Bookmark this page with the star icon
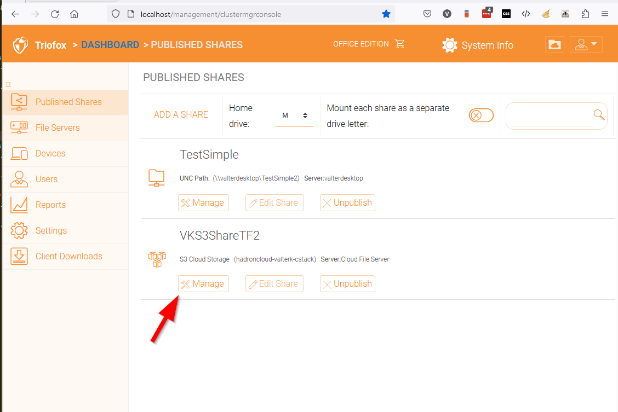The height and width of the screenshot is (412, 618). point(386,14)
